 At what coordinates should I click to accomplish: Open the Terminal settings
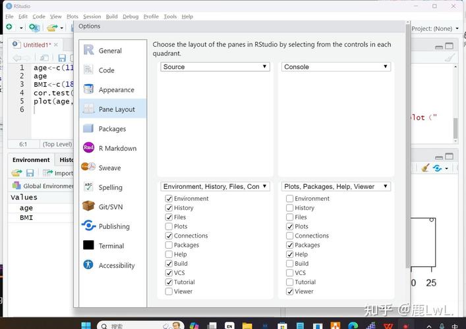113,245
